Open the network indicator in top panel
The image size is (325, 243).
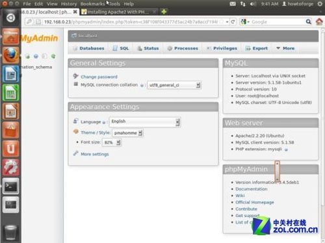tap(243, 4)
